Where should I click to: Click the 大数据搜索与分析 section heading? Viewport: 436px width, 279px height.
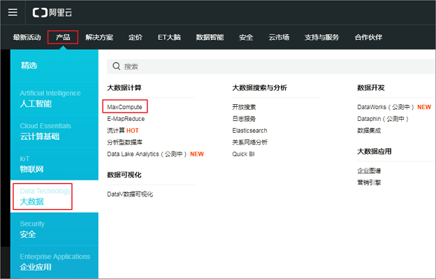pyautogui.click(x=259, y=88)
